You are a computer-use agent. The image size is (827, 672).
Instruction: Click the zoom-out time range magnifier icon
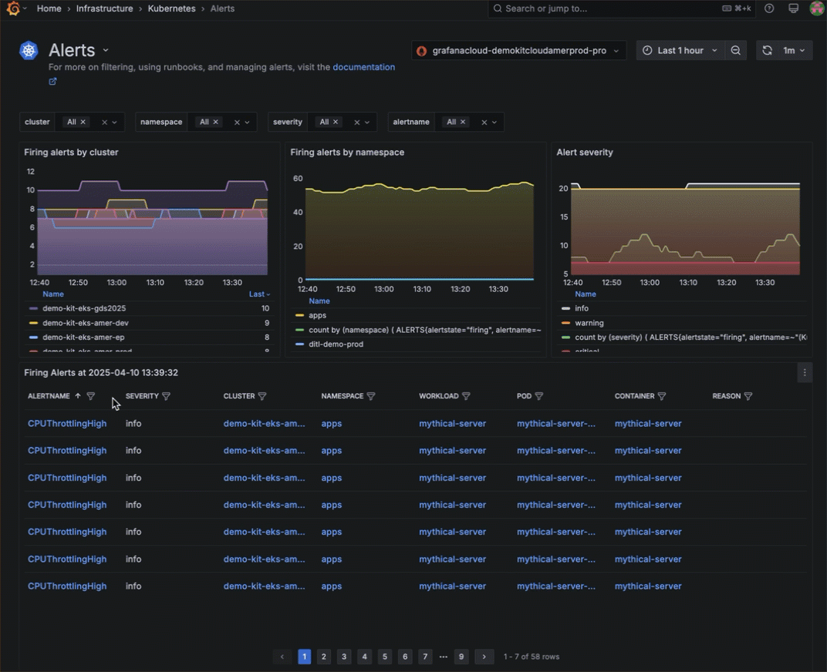[x=735, y=49]
